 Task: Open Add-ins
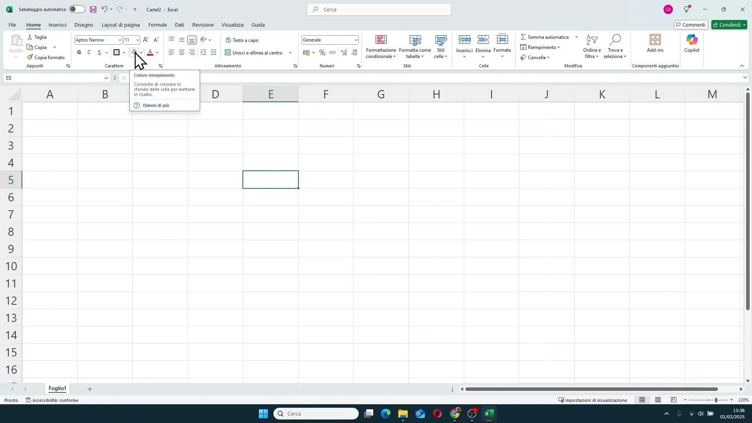point(655,43)
